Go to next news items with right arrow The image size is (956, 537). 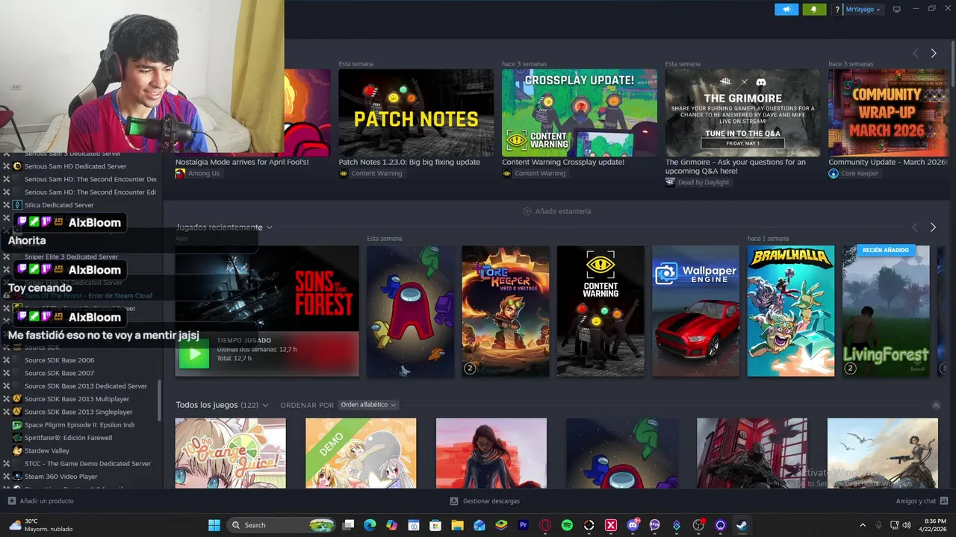click(x=933, y=53)
